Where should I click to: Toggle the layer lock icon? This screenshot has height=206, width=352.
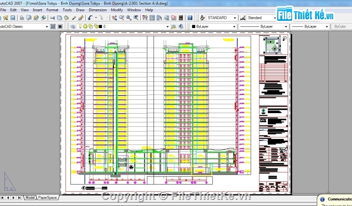coord(96,26)
